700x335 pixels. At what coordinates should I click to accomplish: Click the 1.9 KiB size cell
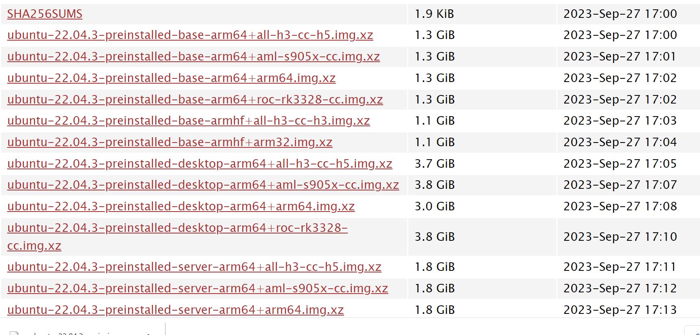click(482, 14)
